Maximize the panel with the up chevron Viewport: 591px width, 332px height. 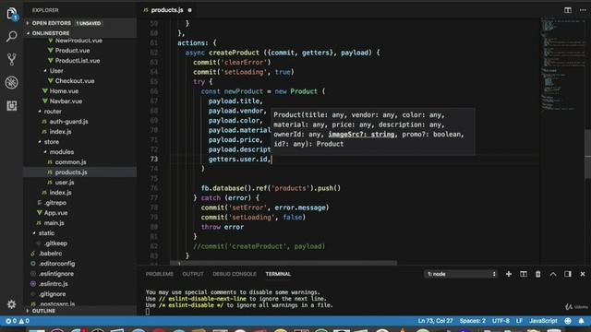pyautogui.click(x=553, y=274)
